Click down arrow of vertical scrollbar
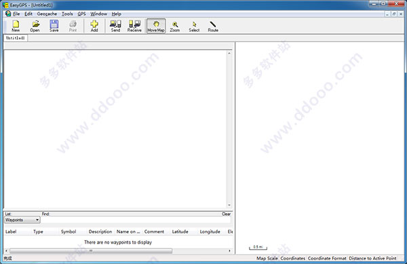Viewport: 407px width, 264px height. pos(229,205)
